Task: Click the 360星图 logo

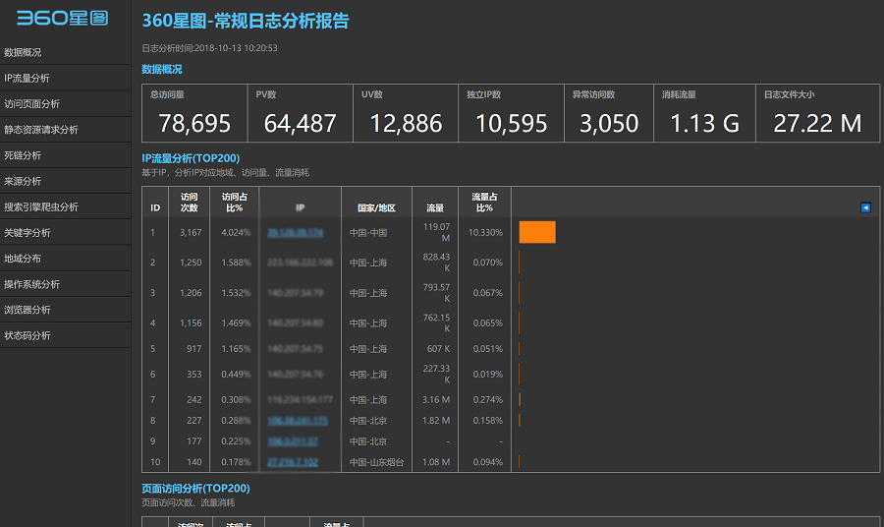Action: tap(62, 19)
